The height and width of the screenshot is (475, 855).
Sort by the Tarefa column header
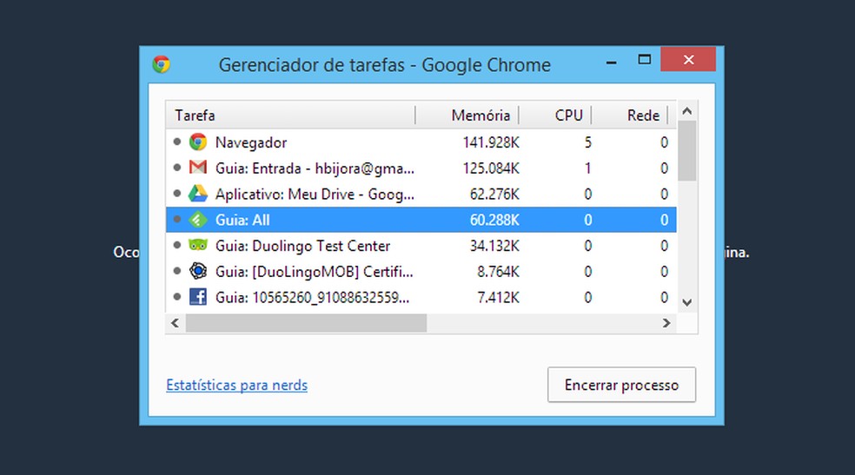[x=290, y=115]
